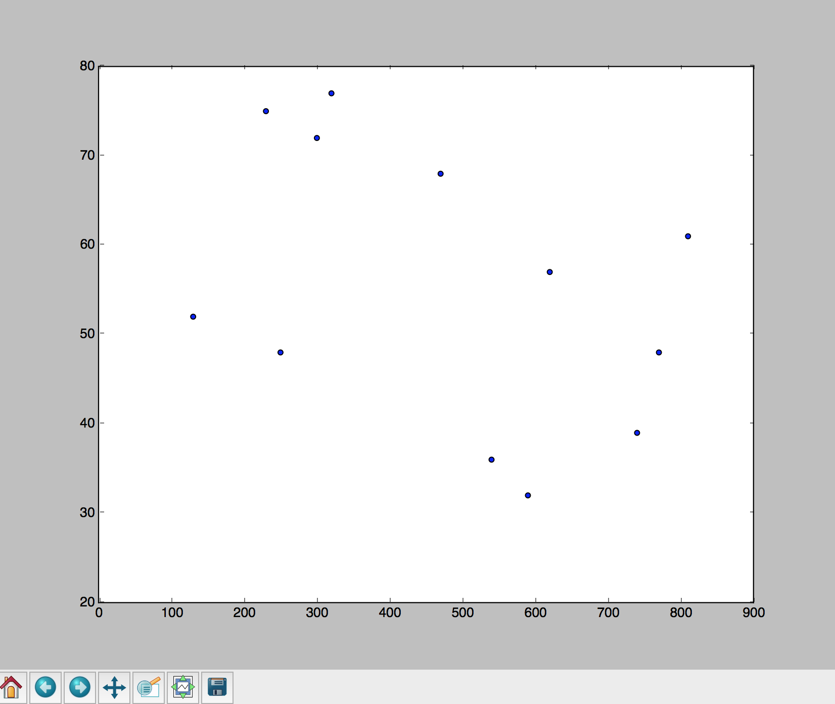
Task: Click the x-axis tick label 200
Action: coord(244,613)
